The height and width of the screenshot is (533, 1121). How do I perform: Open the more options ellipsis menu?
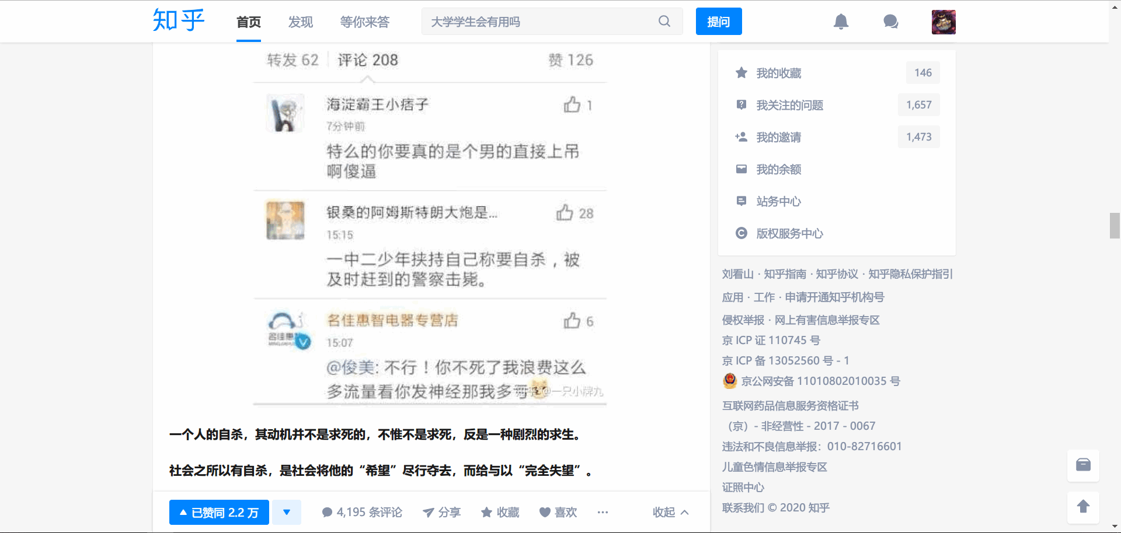603,513
